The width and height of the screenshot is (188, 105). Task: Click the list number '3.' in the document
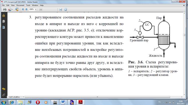tap(31, 17)
